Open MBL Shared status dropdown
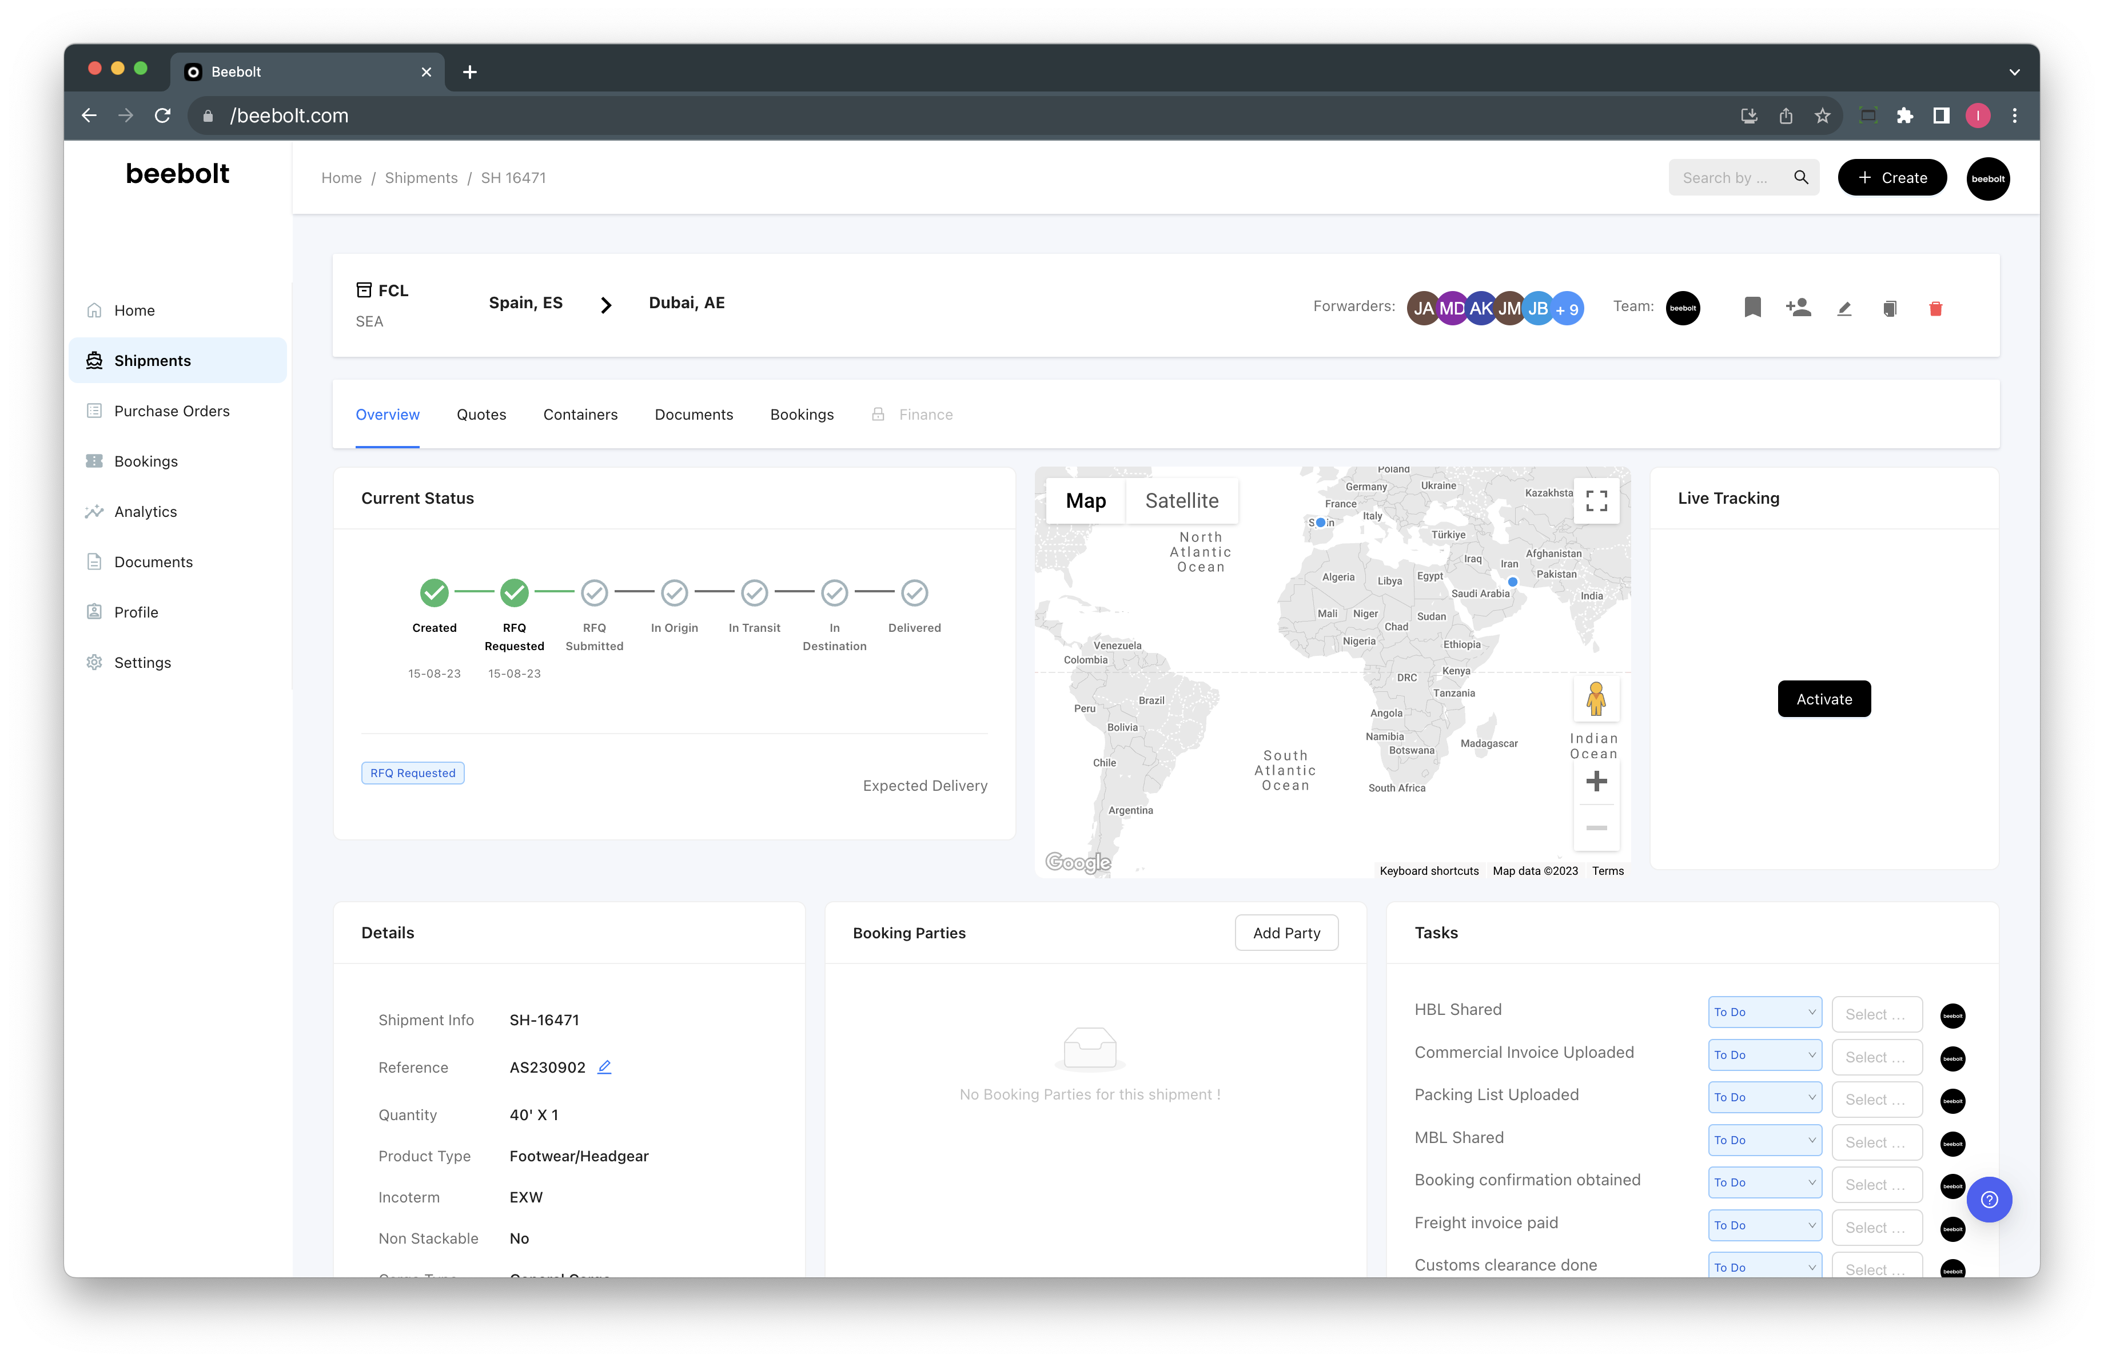Screen dimensions: 2104x1362 [x=1764, y=1140]
